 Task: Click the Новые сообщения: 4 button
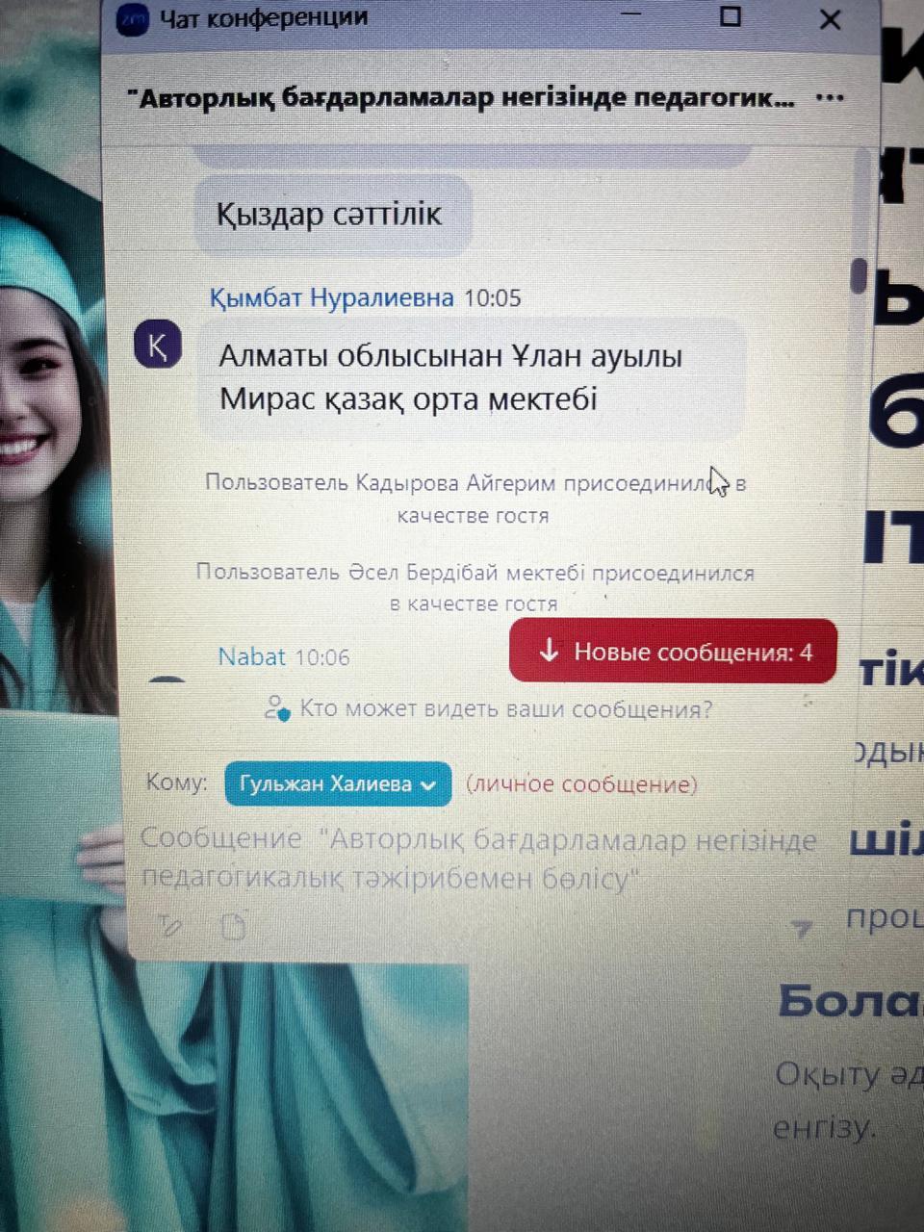click(674, 652)
